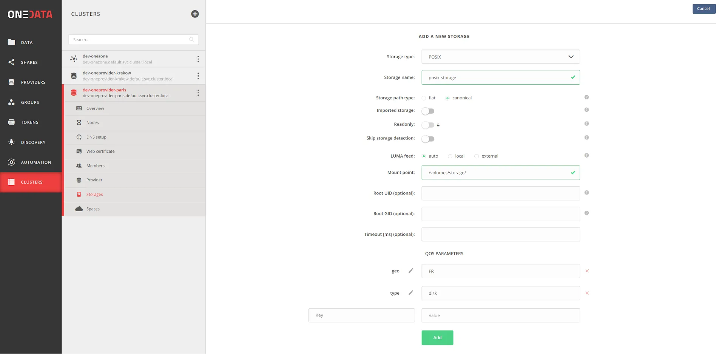Open dev-oneprovider-krakow three-dot menu

tap(198, 76)
